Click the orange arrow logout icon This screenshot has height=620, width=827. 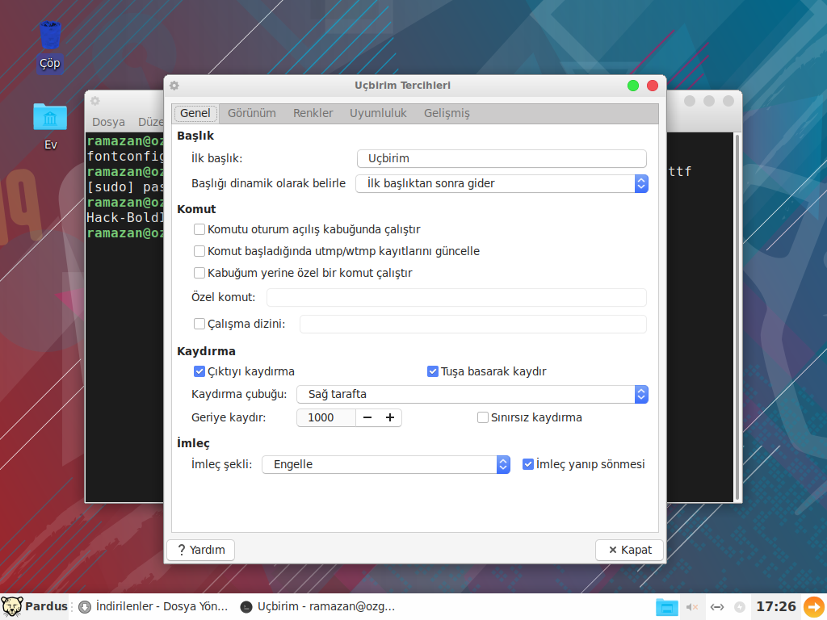[814, 606]
